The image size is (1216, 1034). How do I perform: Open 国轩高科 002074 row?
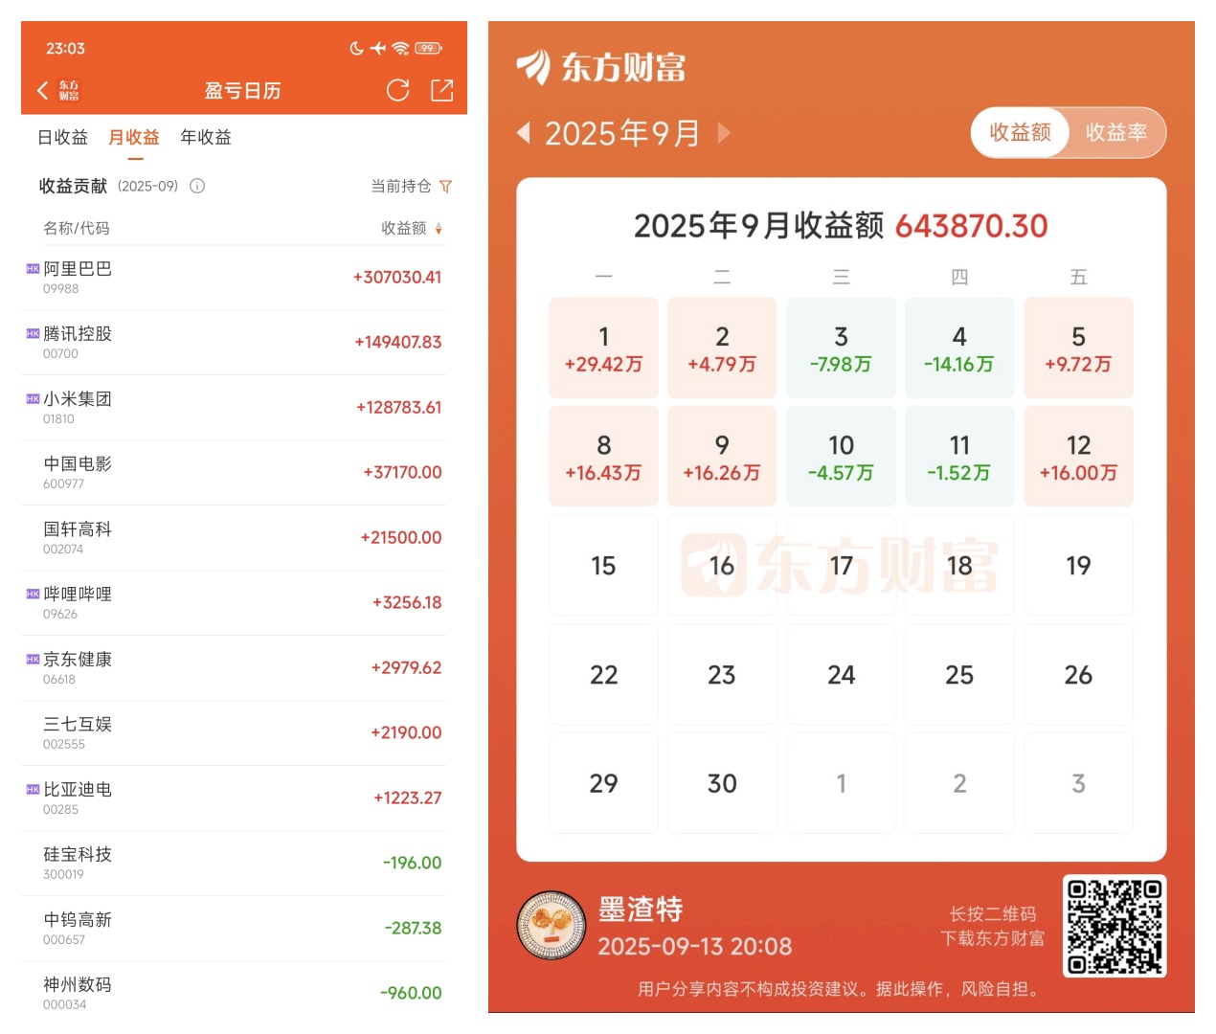pyautogui.click(x=235, y=538)
